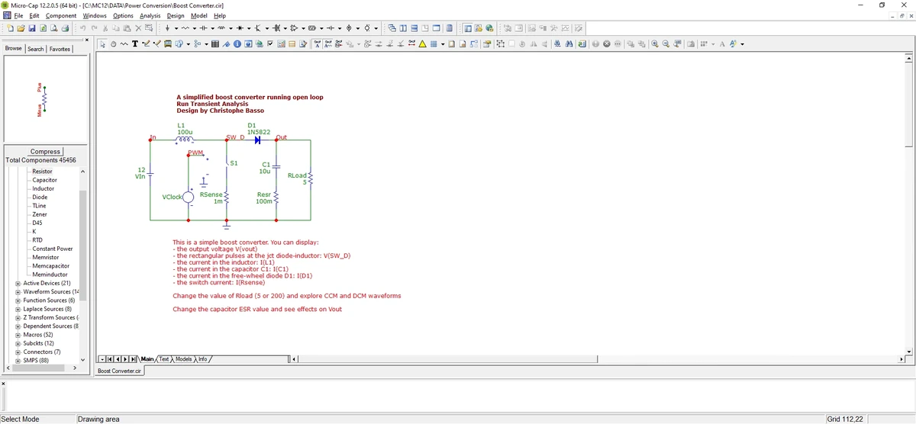Select Zener in the component tree
This screenshot has height=424, width=916.
pyautogui.click(x=40, y=214)
